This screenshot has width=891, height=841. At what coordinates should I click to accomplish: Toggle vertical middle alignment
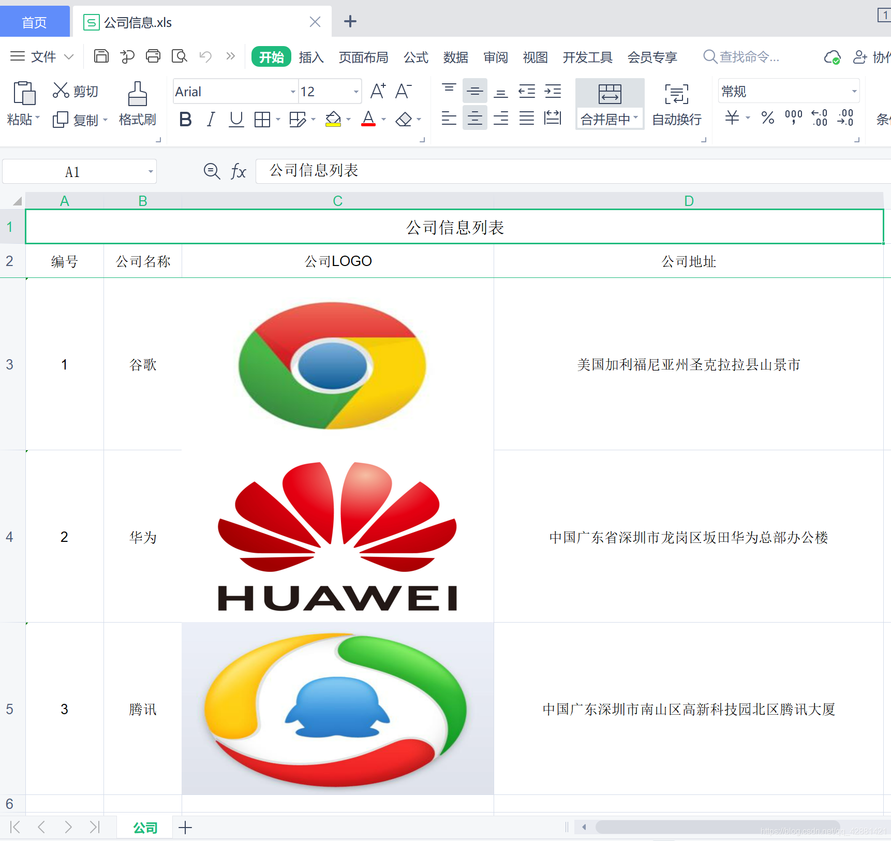pyautogui.click(x=475, y=91)
